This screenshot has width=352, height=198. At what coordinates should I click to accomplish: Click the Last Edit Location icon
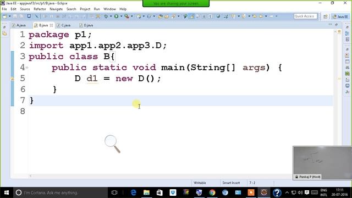point(254,16)
